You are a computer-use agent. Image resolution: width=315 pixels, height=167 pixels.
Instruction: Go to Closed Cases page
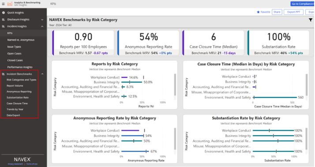click(15, 61)
